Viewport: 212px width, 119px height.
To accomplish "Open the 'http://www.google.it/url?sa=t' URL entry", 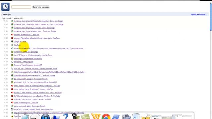I will [49, 72].
